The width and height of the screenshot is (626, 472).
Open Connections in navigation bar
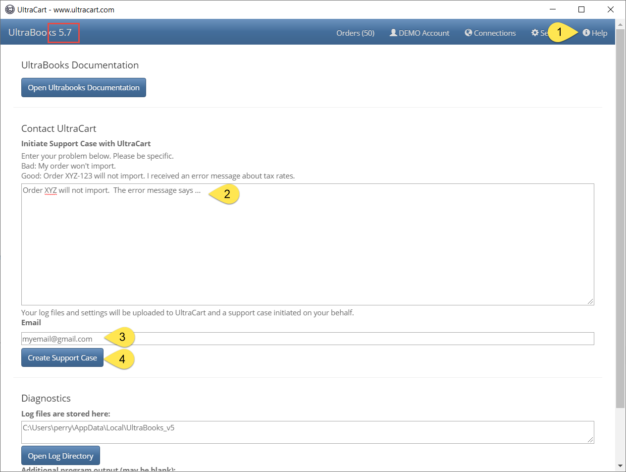490,33
